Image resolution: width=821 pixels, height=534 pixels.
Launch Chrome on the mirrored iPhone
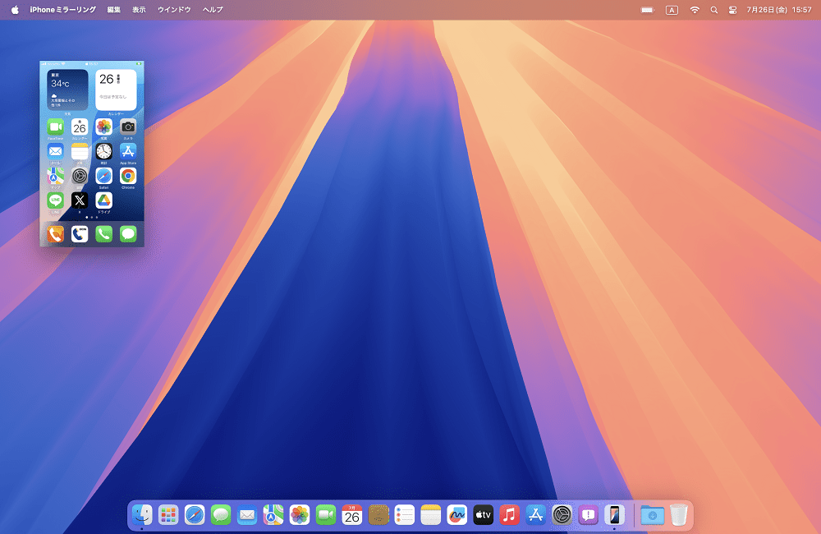pyautogui.click(x=128, y=176)
